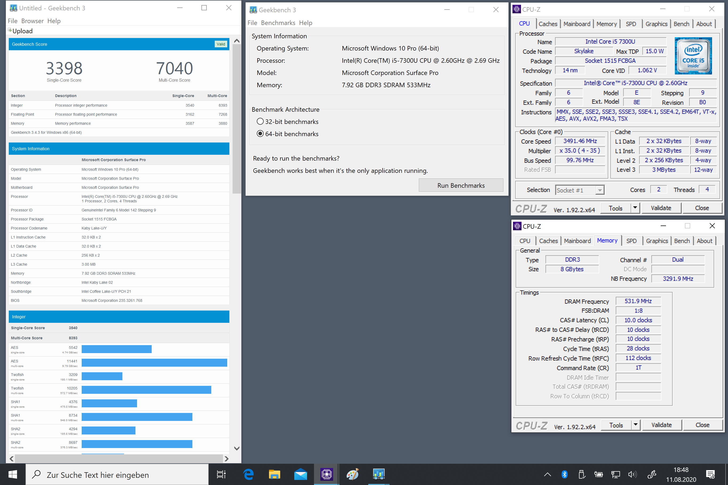Click Tools button in upper CPU-Z window
728x485 pixels.
click(616, 208)
